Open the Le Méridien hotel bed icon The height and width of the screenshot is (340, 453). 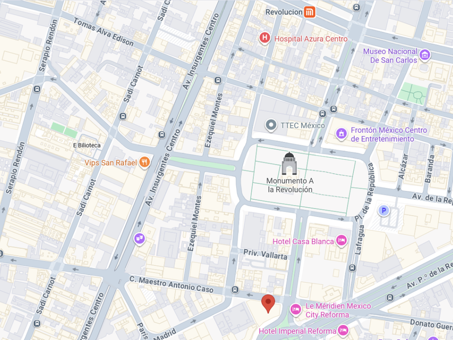[x=296, y=310]
